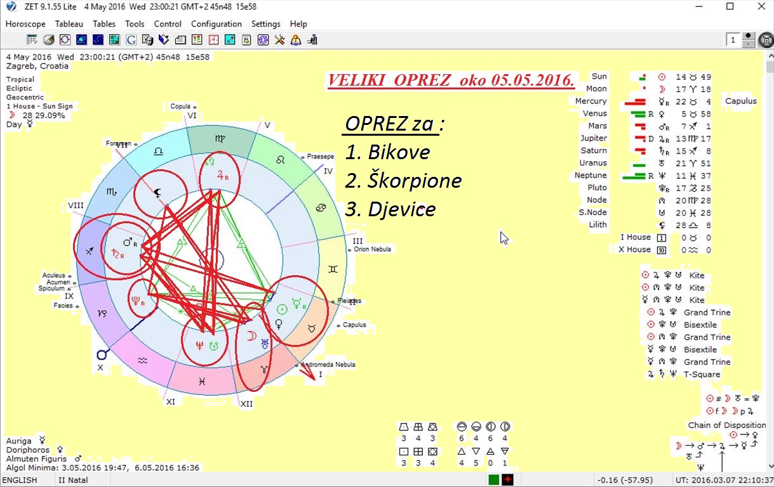
Task: Toggle the green square in status bar
Action: click(494, 480)
